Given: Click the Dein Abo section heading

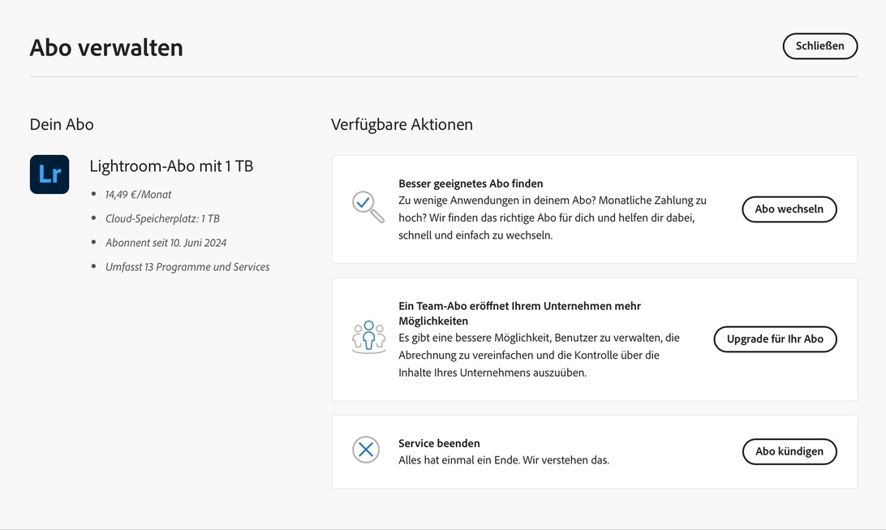Looking at the screenshot, I should click(62, 125).
